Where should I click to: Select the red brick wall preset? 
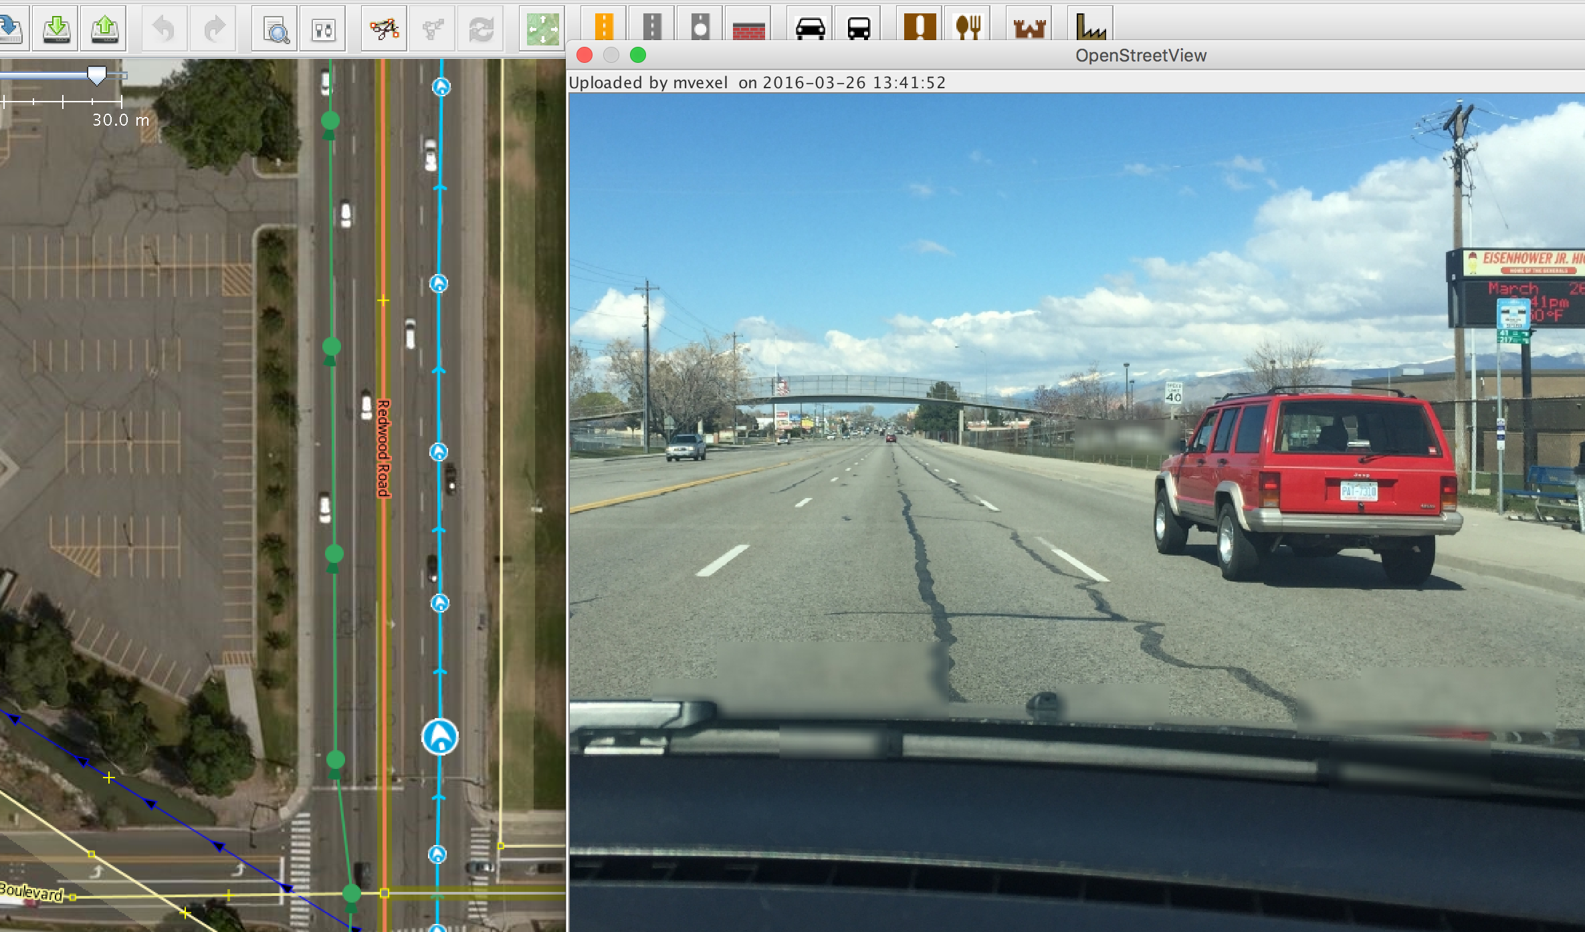tap(749, 27)
